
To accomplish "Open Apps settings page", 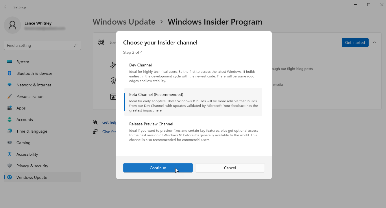I will pyautogui.click(x=43, y=108).
